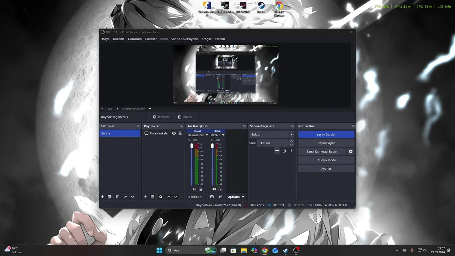
Task: Show hidden icons in the system tray
Action: coord(397,250)
